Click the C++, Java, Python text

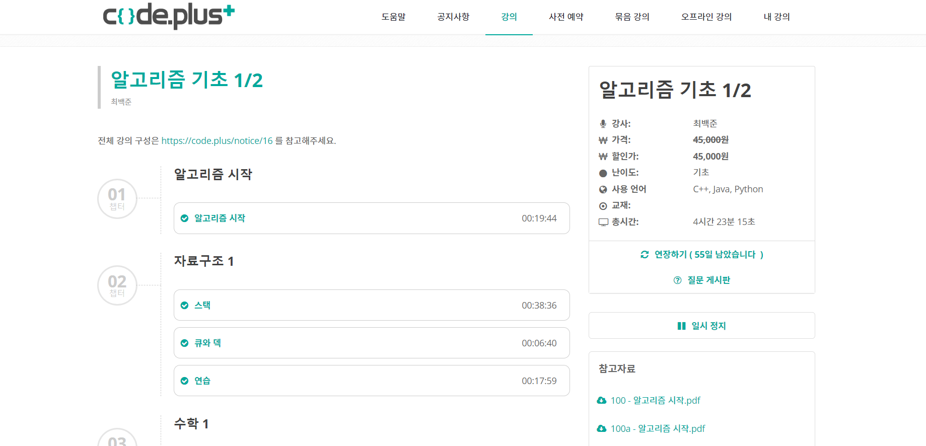728,189
